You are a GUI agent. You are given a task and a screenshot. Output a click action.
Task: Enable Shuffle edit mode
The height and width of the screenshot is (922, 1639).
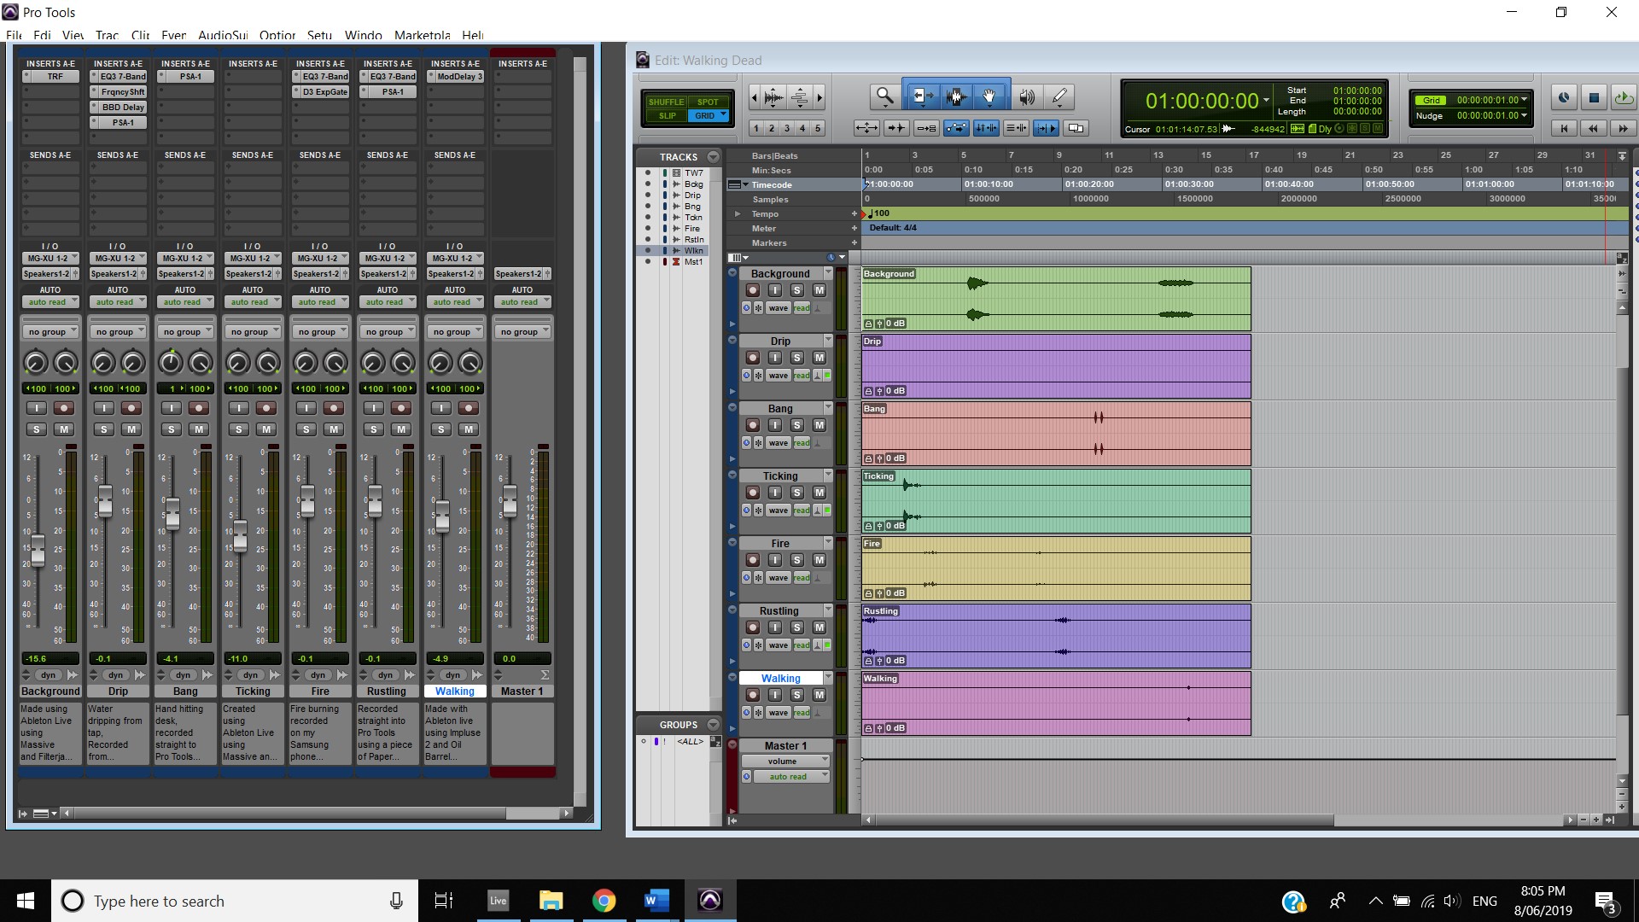click(666, 102)
